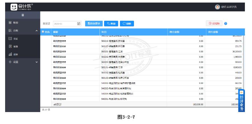Viewport: 252px width, 124px height.
Task: Open the 账簿 submenu item
Action: click(x=23, y=46)
